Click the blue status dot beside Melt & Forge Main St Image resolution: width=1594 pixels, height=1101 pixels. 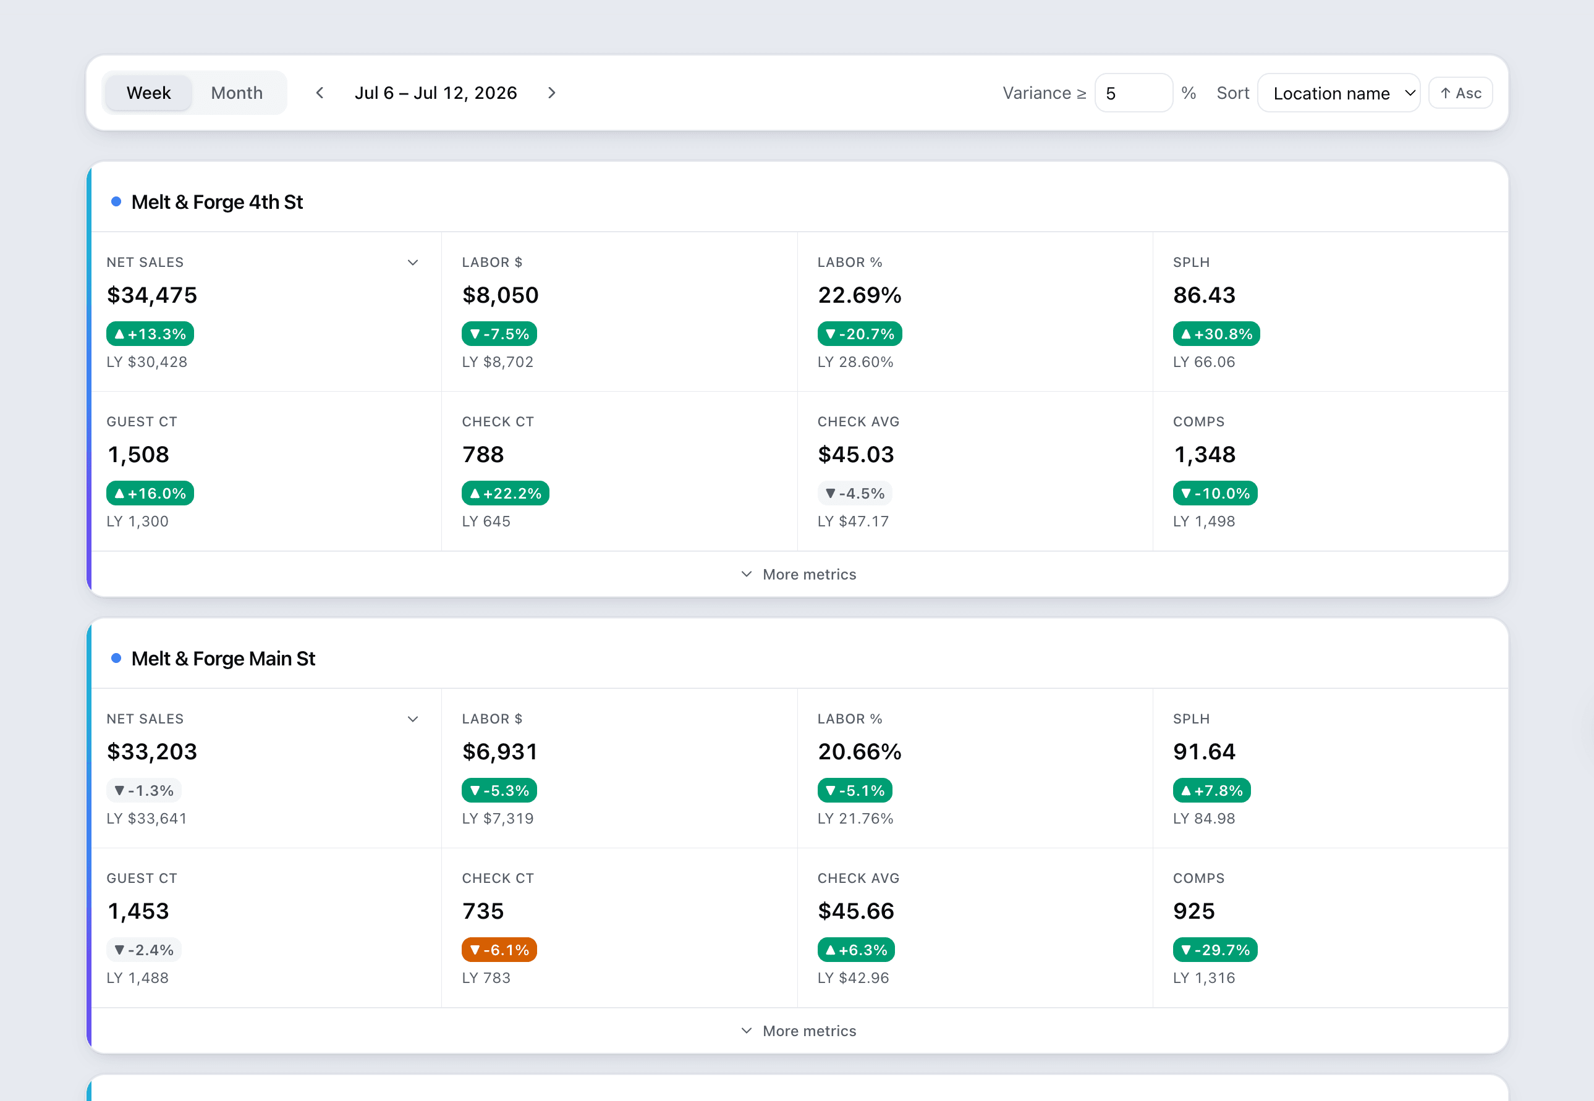[116, 658]
